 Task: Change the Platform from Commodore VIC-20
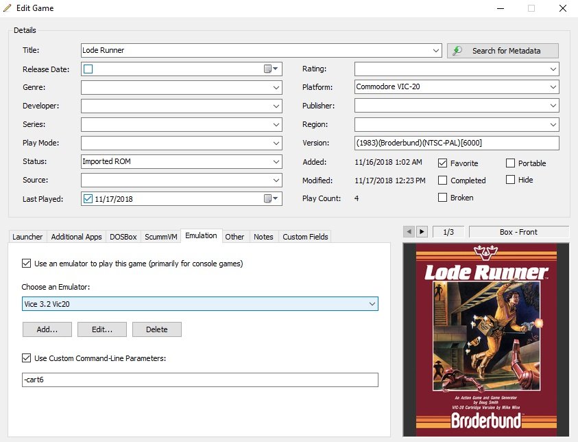(553, 87)
